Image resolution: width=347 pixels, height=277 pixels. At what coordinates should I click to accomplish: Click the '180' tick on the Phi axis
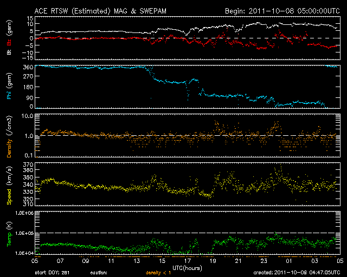(x=28, y=87)
